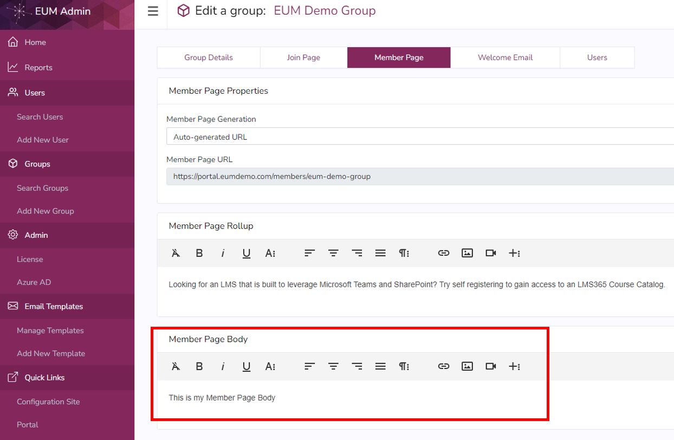
Task: Left align text in Member Page Rollup
Action: pyautogui.click(x=309, y=253)
